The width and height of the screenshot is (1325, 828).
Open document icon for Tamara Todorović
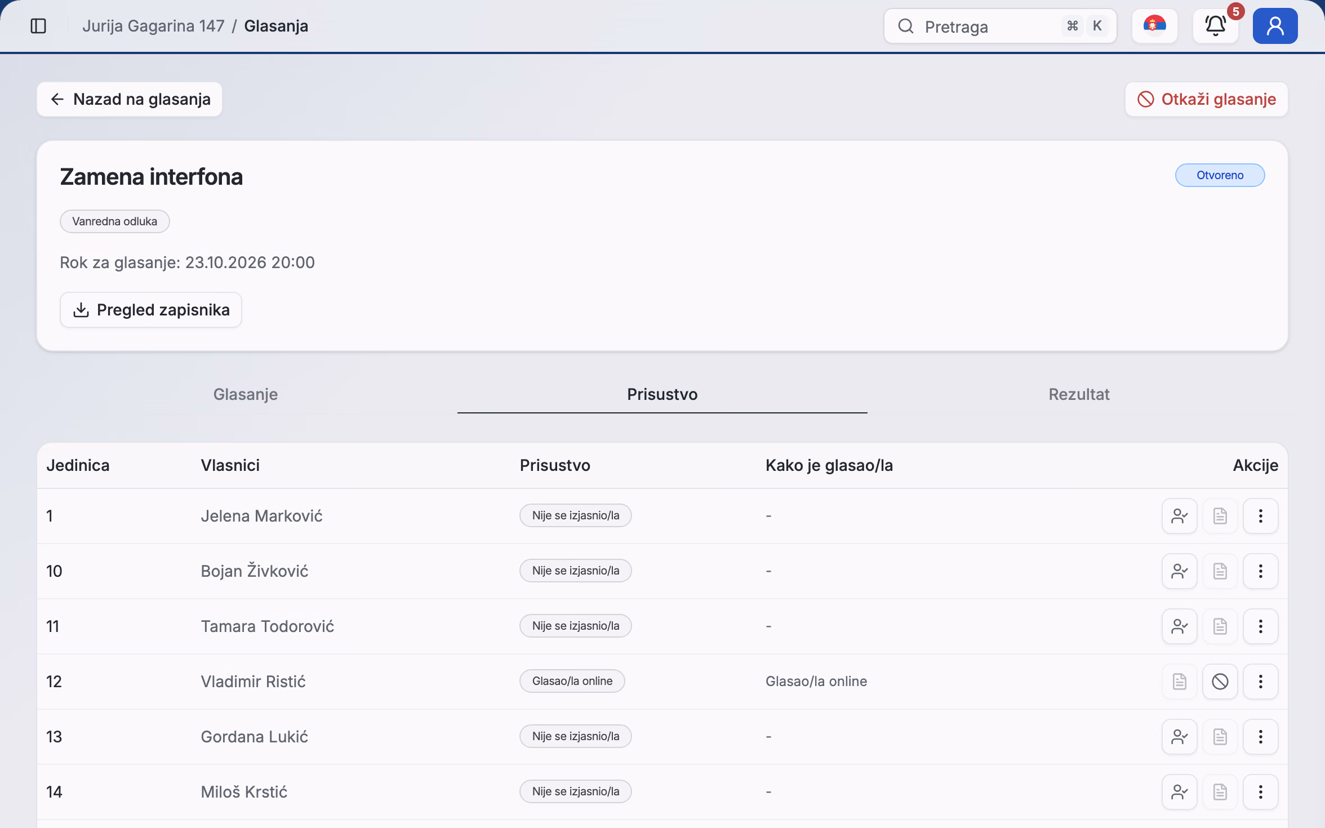(x=1220, y=626)
